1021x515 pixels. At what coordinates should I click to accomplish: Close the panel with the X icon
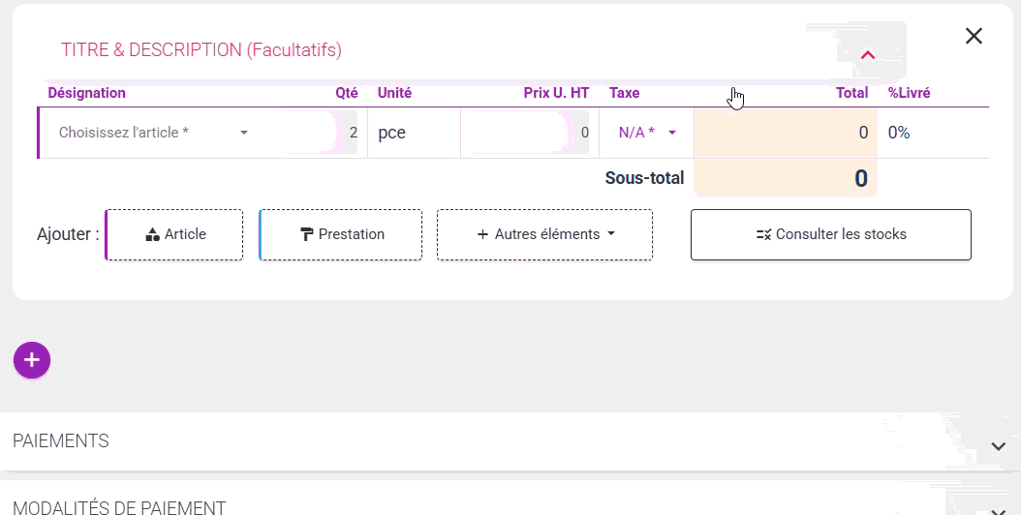tap(974, 36)
